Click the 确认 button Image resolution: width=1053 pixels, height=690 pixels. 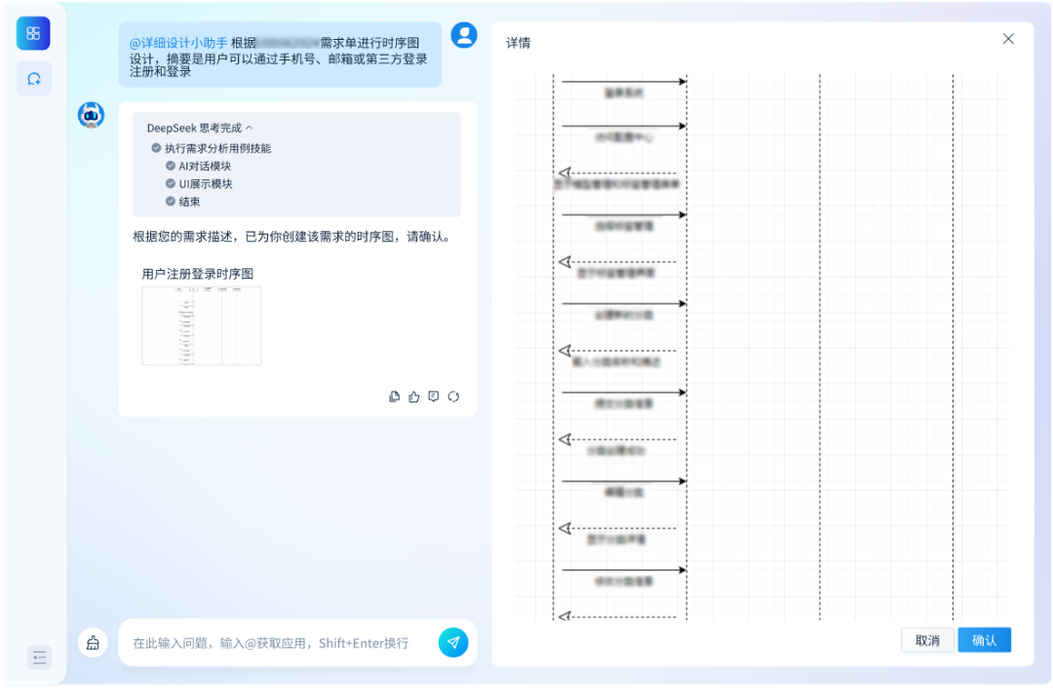pos(984,640)
